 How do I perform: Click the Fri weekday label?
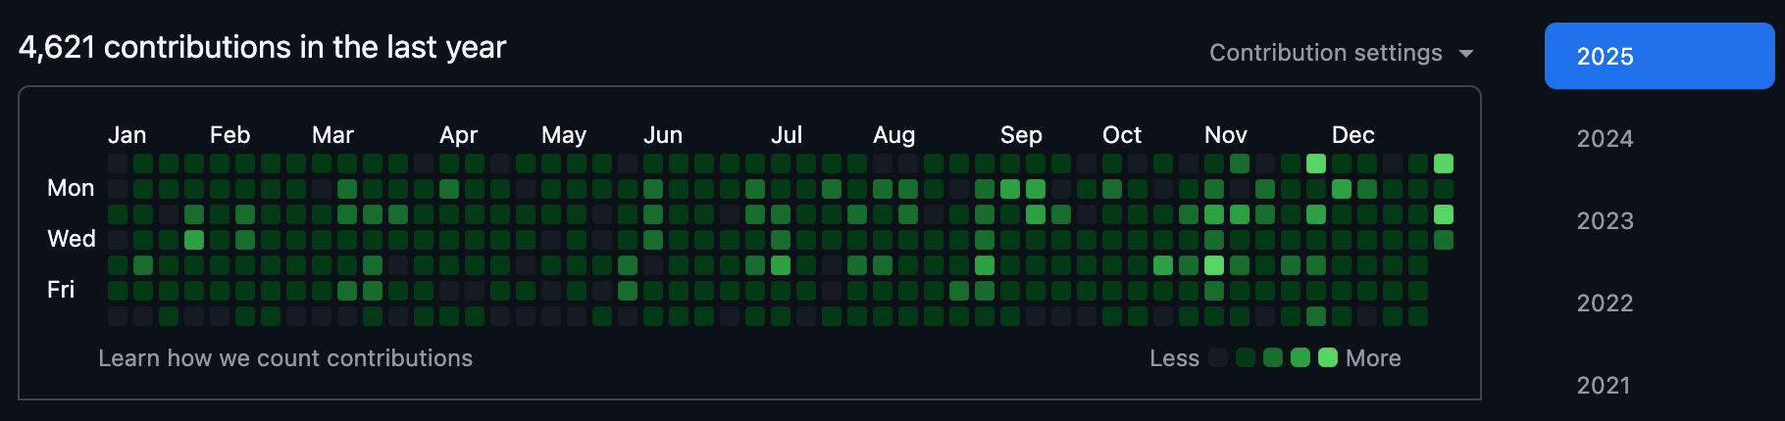[61, 290]
